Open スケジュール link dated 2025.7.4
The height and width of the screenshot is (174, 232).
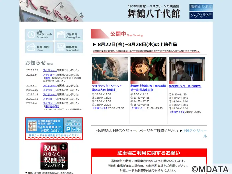click(x=50, y=103)
